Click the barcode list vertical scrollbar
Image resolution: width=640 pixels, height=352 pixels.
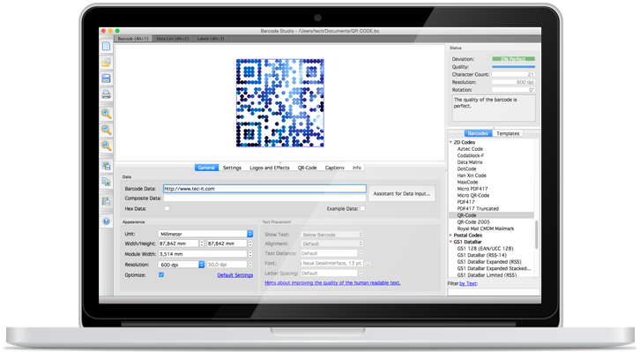(536, 235)
